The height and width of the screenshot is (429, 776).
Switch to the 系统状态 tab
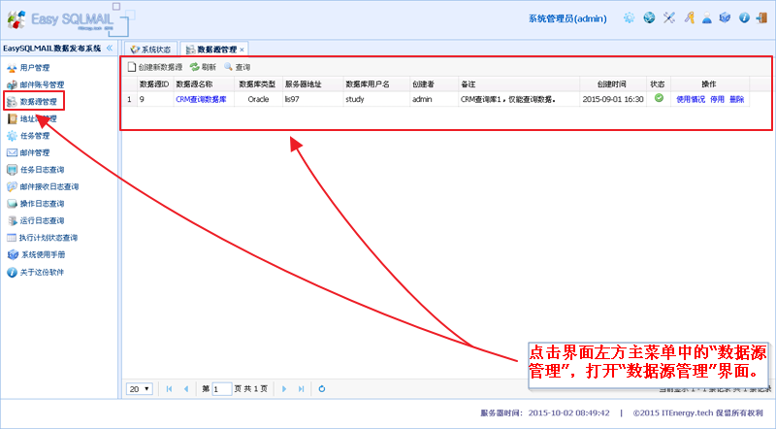[151, 49]
